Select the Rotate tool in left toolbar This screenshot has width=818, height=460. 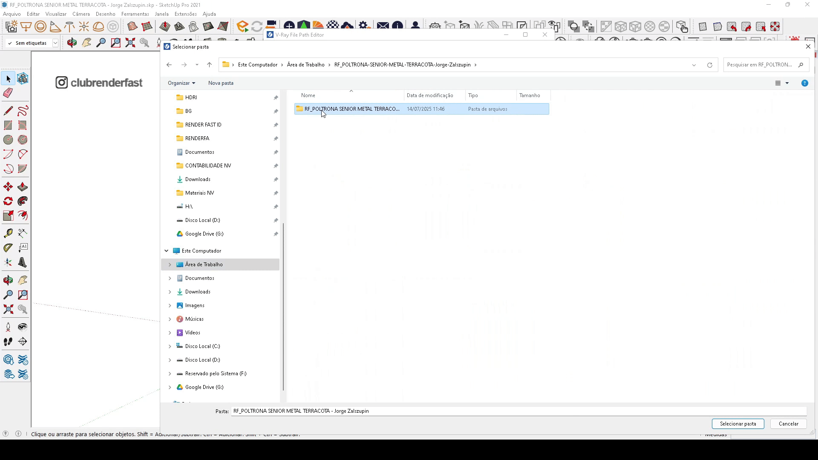[8, 201]
